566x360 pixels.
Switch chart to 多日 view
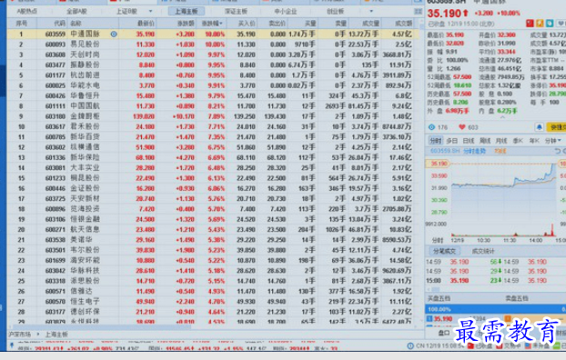point(452,141)
